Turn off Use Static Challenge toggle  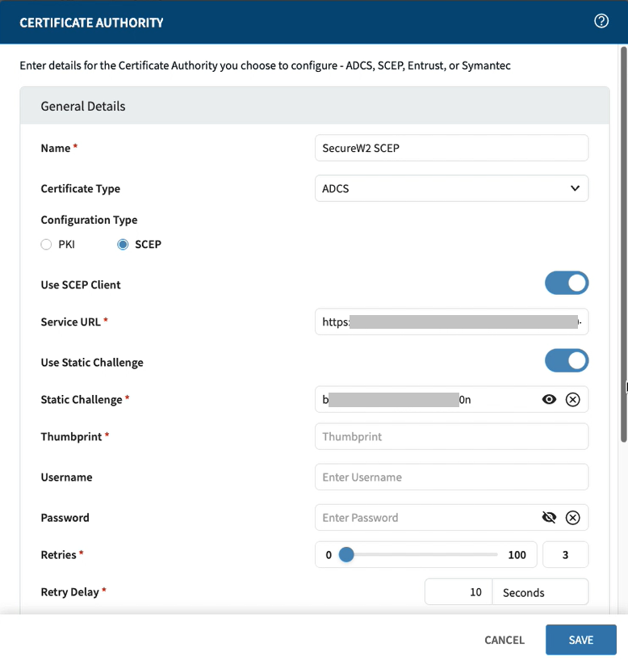point(567,361)
